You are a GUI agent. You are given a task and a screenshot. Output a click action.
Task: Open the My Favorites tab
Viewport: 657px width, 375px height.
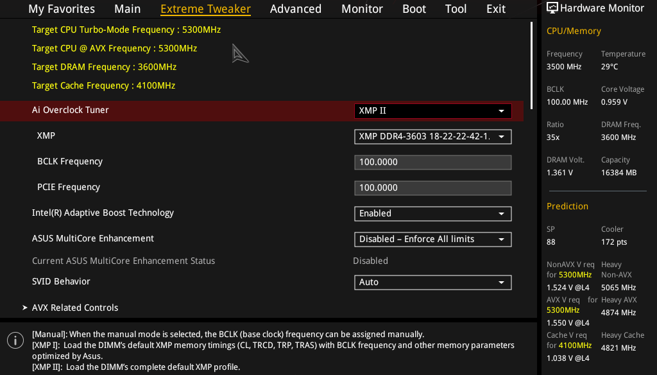(x=62, y=9)
